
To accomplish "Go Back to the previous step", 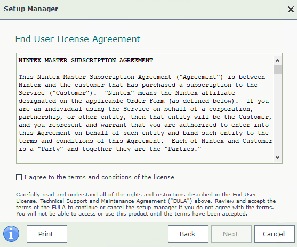I will tap(188, 234).
